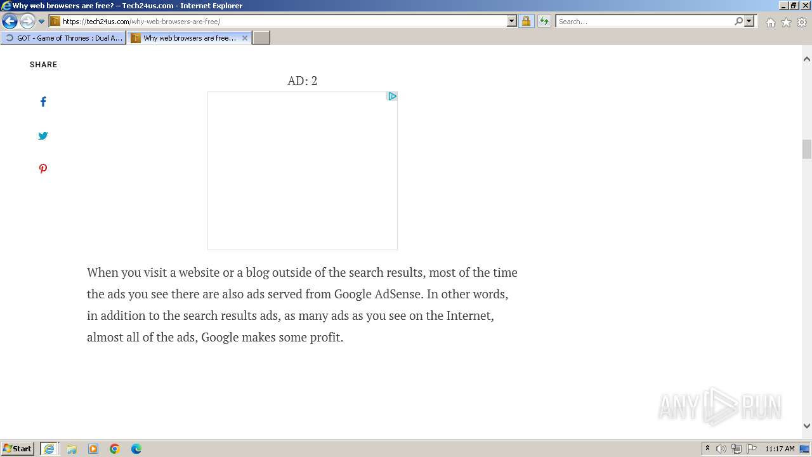
Task: Click the 11:17 AM clock
Action: click(x=780, y=449)
